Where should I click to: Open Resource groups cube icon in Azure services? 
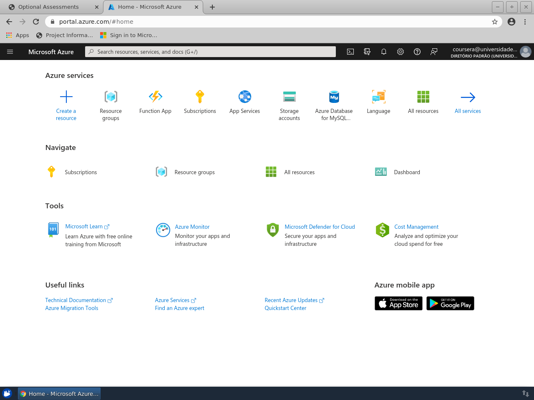111,97
